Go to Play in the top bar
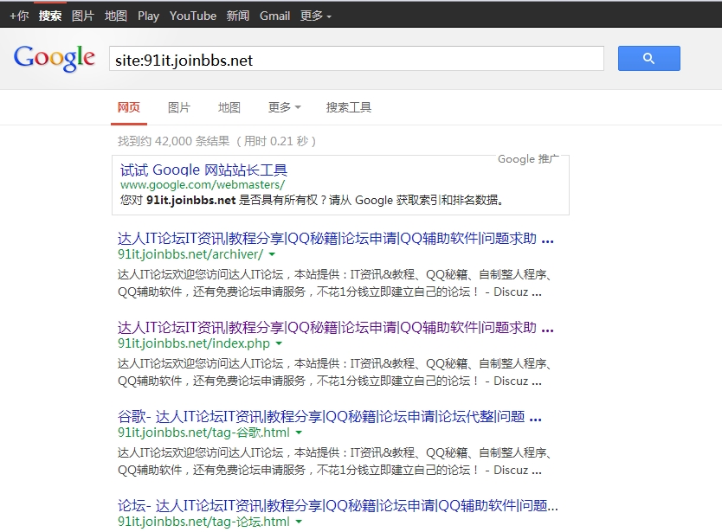The width and height of the screenshot is (722, 532). coord(148,16)
